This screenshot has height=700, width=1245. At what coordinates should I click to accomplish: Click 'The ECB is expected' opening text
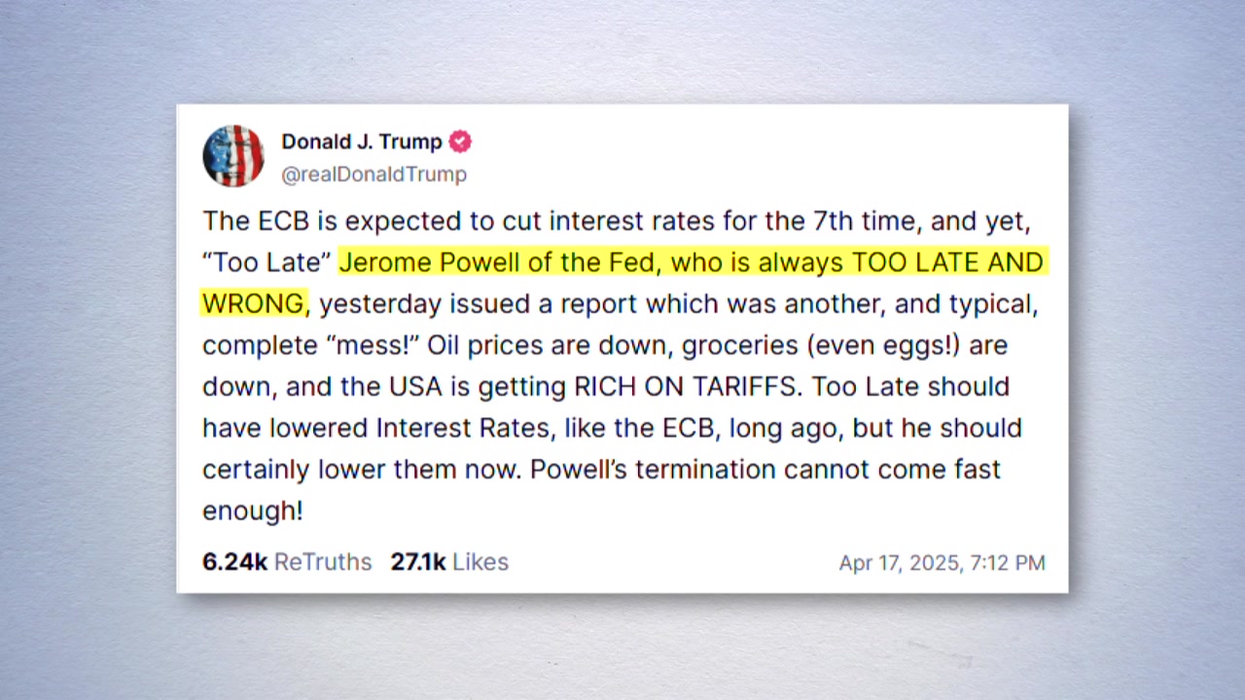327,222
